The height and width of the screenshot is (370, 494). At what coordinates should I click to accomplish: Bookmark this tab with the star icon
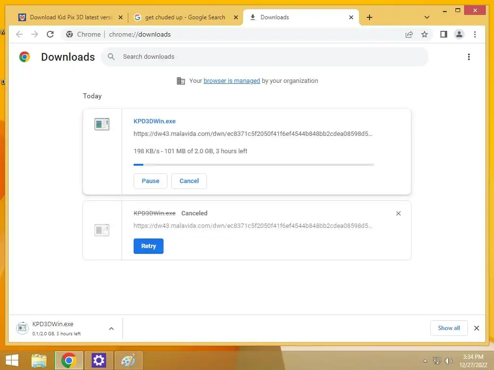[x=425, y=34]
